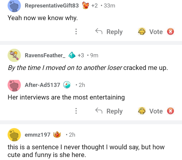Vote on the "Her interviews" comment
Screen dimensions: 182x160
pos(151,111)
